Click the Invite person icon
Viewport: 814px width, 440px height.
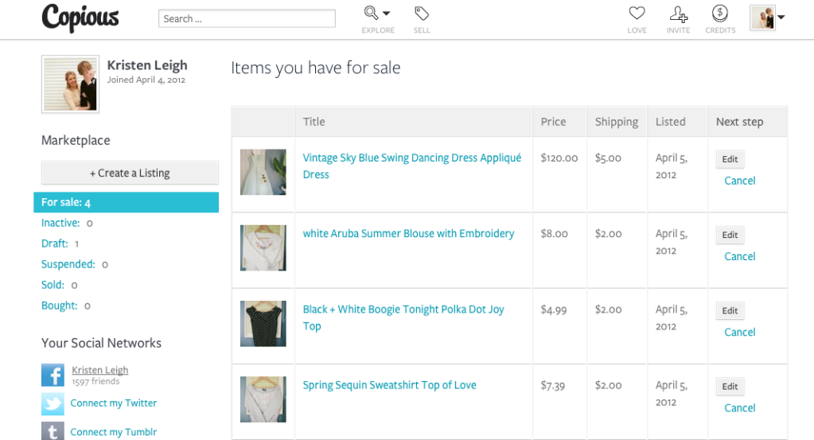coord(678,14)
